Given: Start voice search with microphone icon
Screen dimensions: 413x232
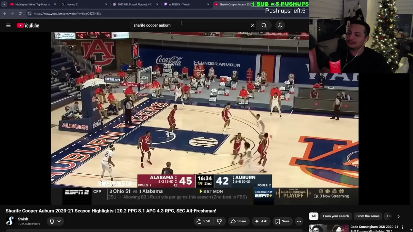Looking at the screenshot, I should [280, 25].
